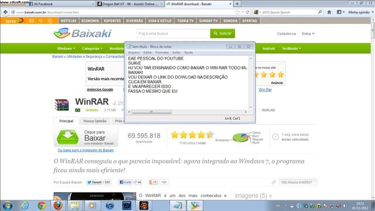Click the search magnifier in AVG search box
Image resolution: width=375 pixels, height=211 pixels.
(320, 12)
